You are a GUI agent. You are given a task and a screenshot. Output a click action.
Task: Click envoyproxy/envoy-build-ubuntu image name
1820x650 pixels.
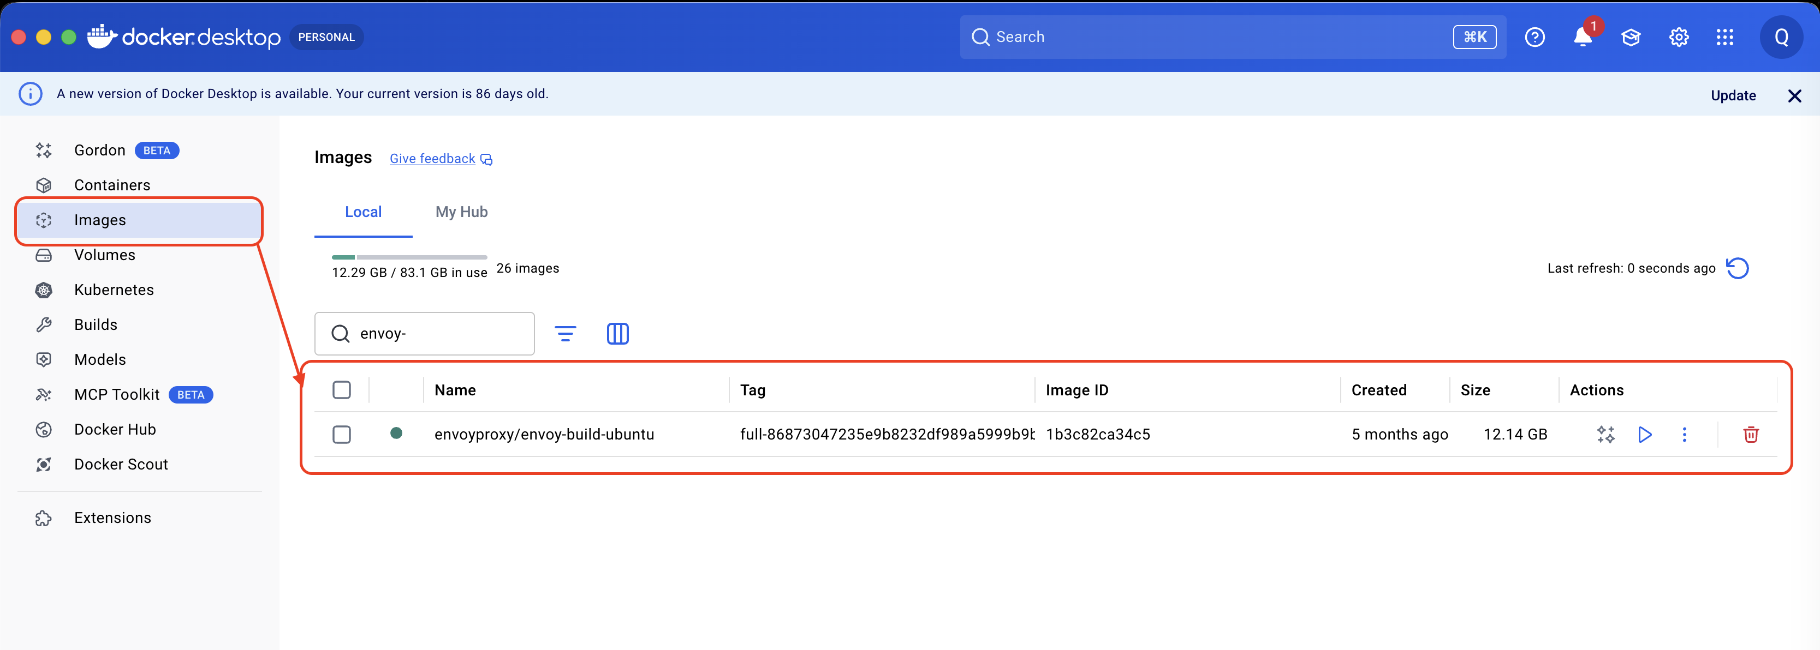(544, 435)
